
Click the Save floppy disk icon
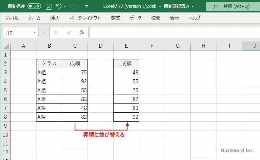tap(49, 6)
